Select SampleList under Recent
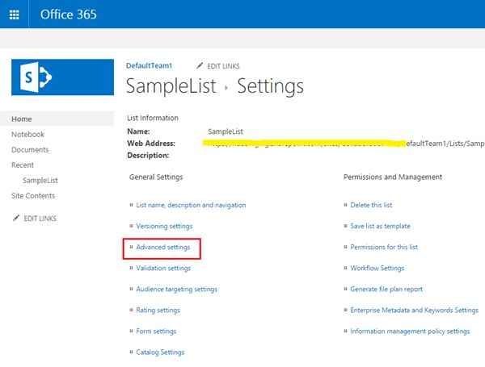This screenshot has height=367, width=485. point(40,181)
